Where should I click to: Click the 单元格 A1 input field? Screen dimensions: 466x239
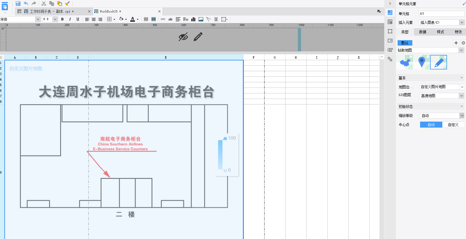tap(441, 14)
